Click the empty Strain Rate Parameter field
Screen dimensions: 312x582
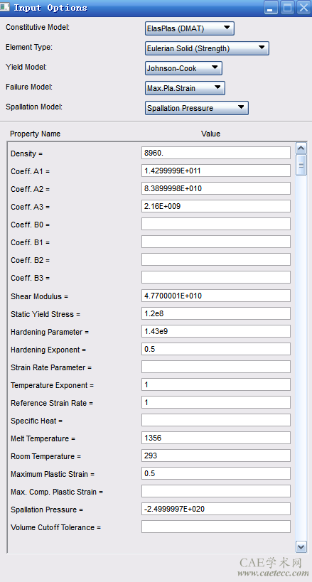coord(216,367)
